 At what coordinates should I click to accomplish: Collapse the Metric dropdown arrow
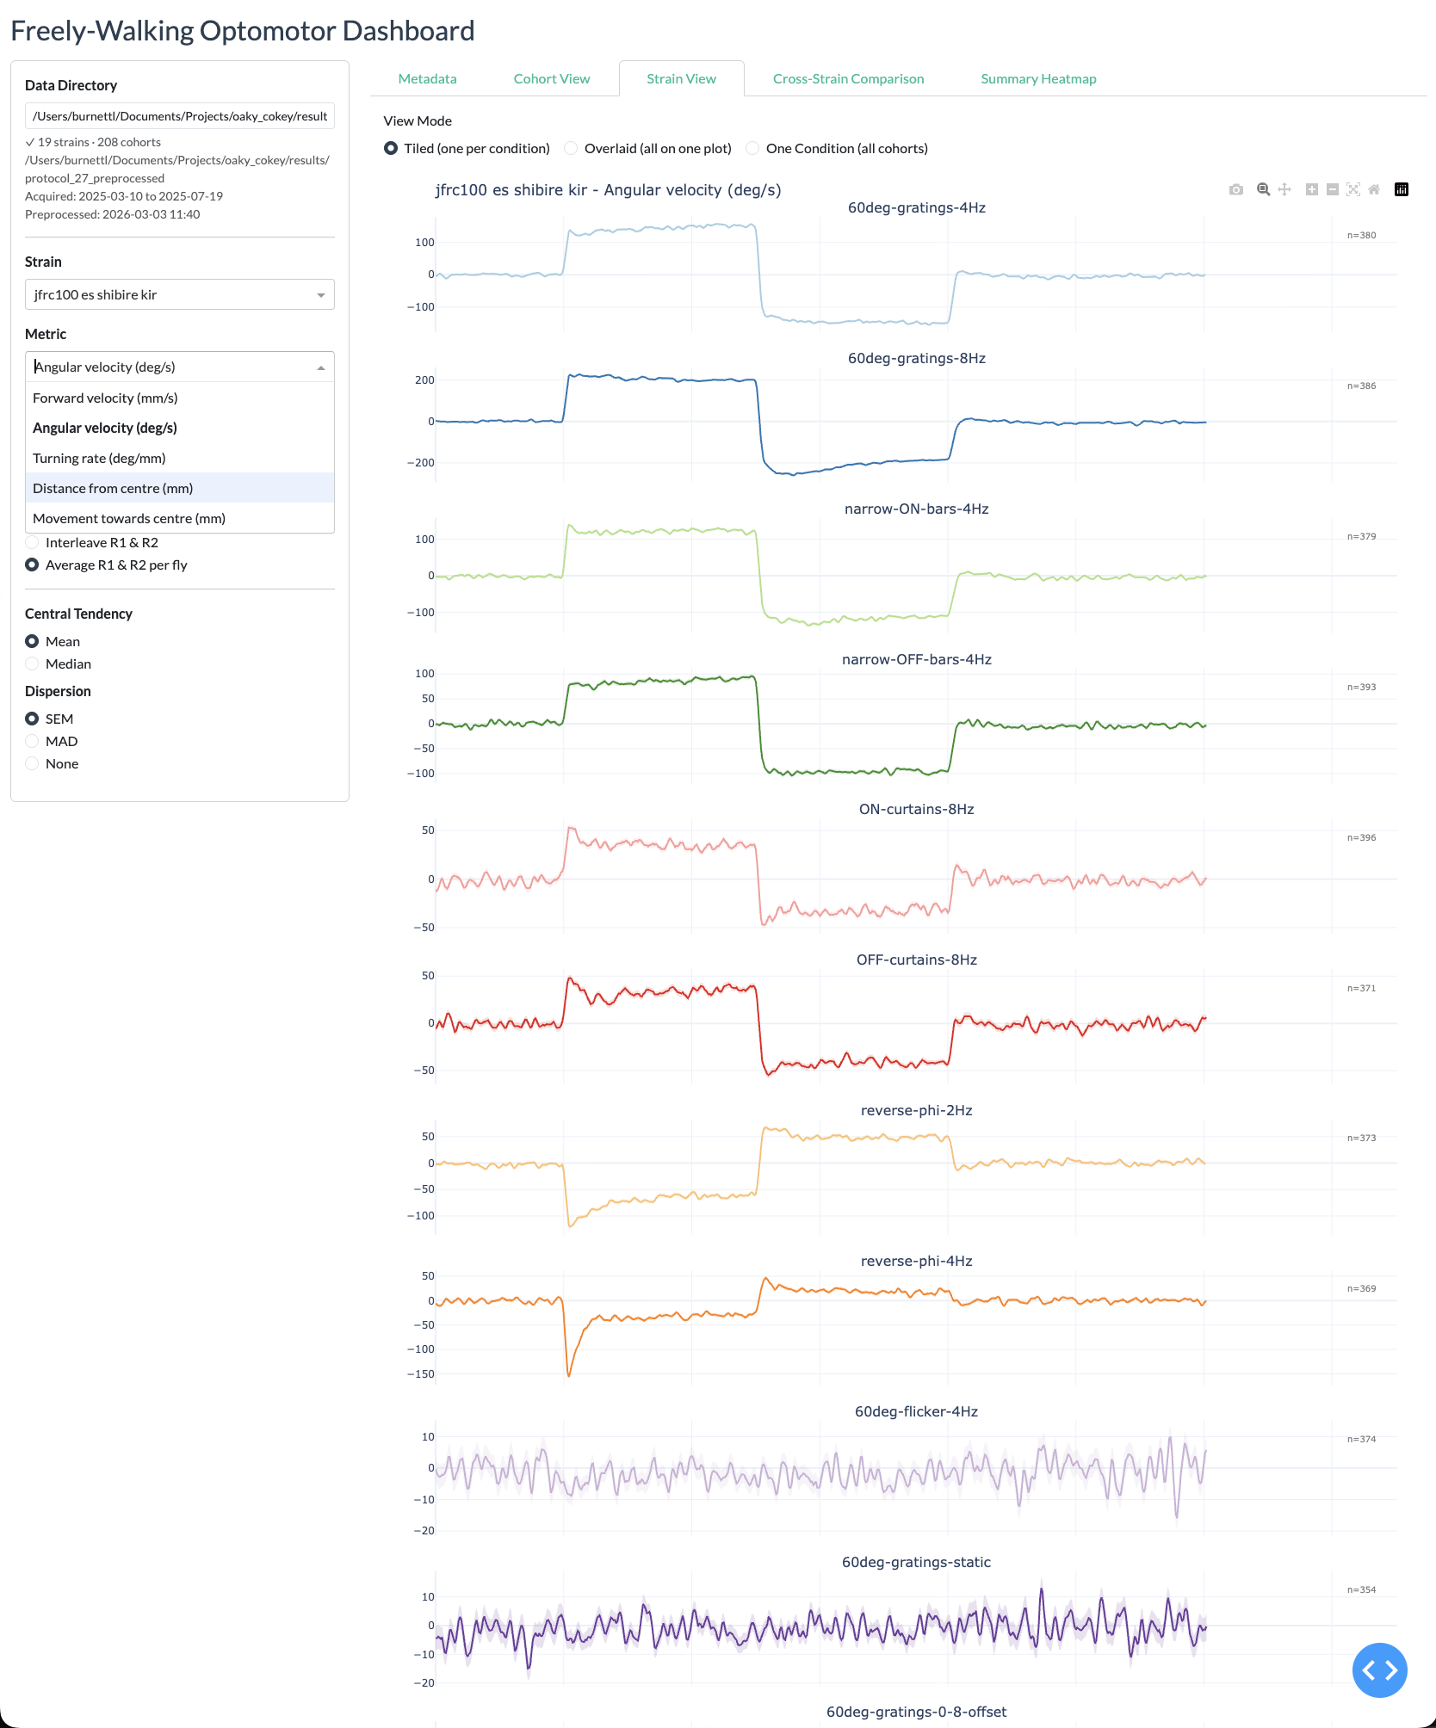321,367
